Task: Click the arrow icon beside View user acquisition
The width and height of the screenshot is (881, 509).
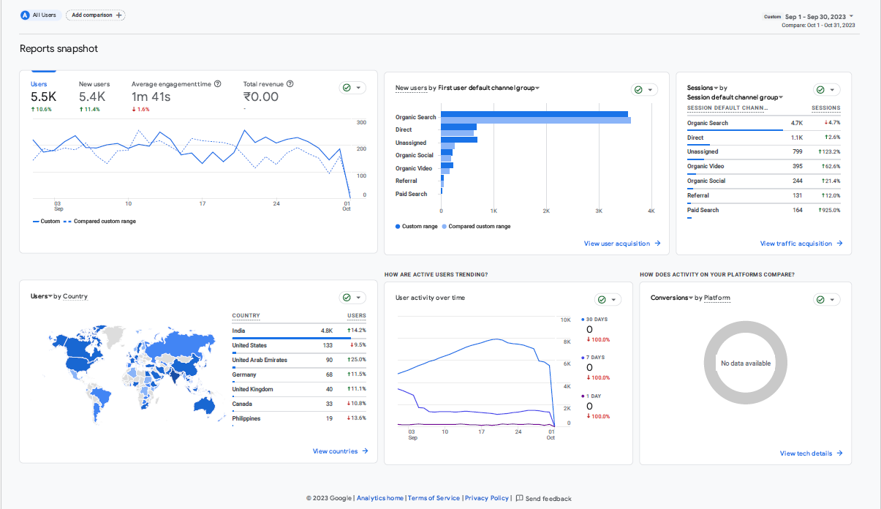Action: click(x=658, y=244)
